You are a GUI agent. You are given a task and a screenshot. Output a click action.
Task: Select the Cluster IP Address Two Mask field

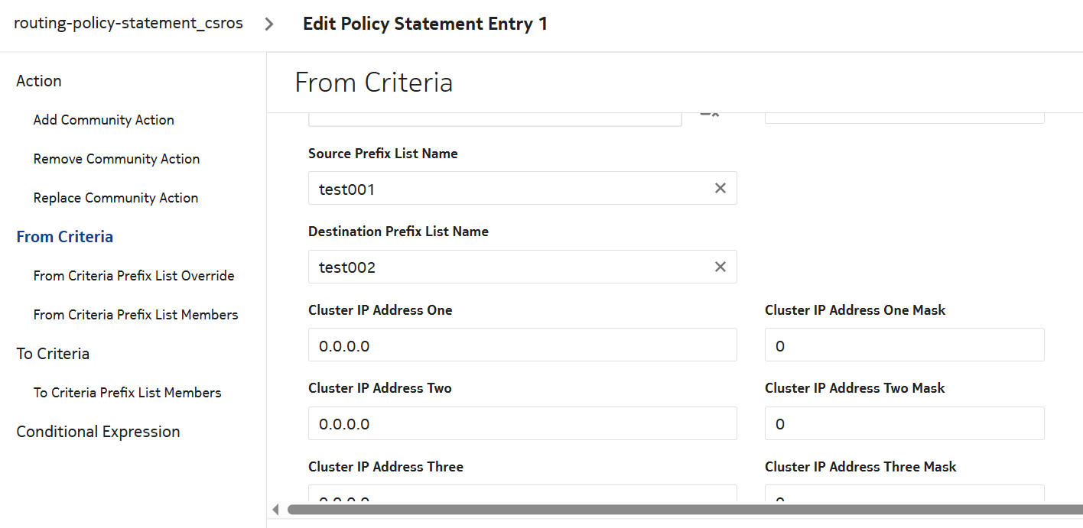click(x=904, y=423)
